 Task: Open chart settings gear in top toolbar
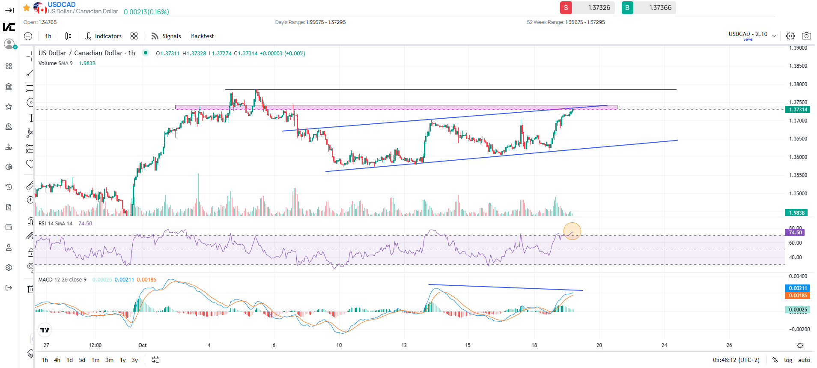coord(790,36)
